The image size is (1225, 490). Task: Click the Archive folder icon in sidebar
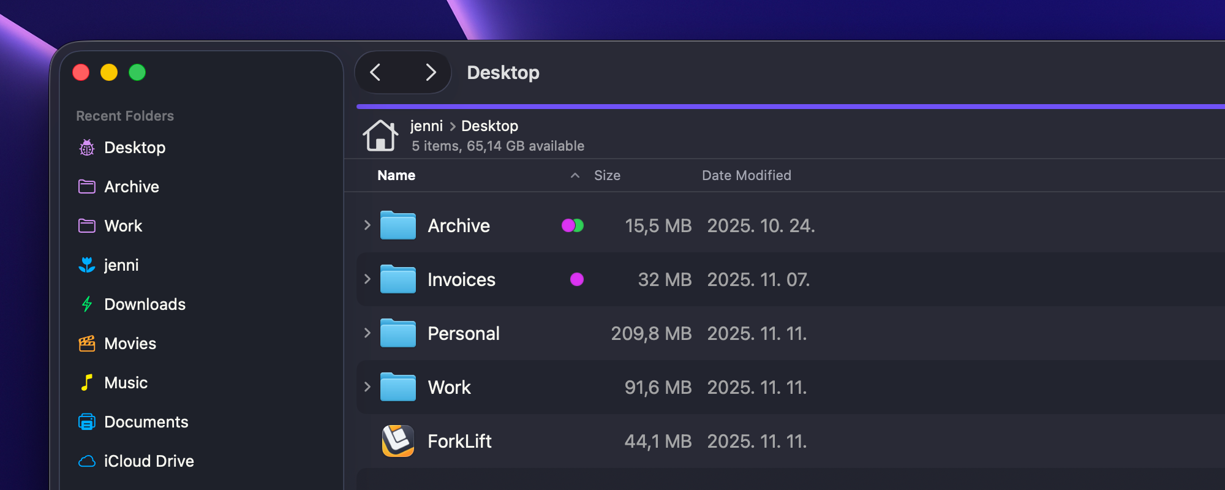pyautogui.click(x=87, y=187)
